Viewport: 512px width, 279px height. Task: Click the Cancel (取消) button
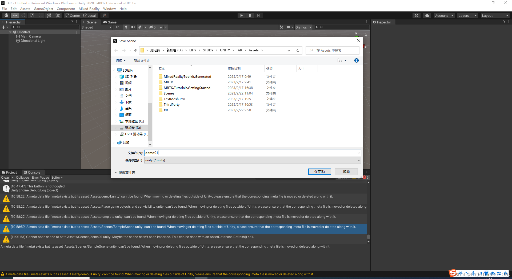[x=346, y=172]
